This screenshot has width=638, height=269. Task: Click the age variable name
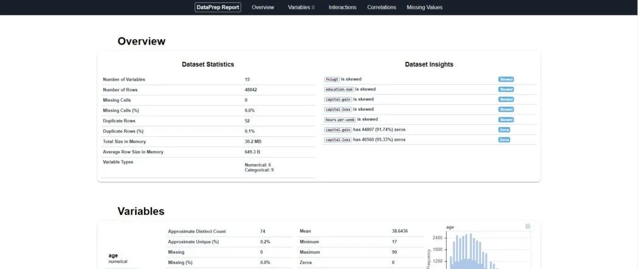(x=113, y=256)
